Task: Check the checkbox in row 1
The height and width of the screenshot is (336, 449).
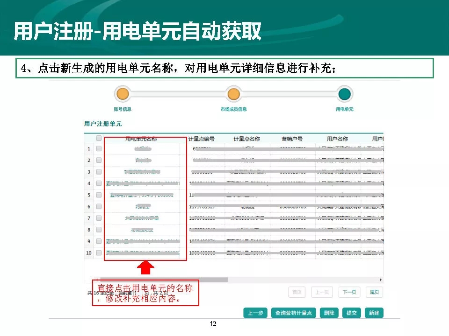Action: (x=99, y=149)
